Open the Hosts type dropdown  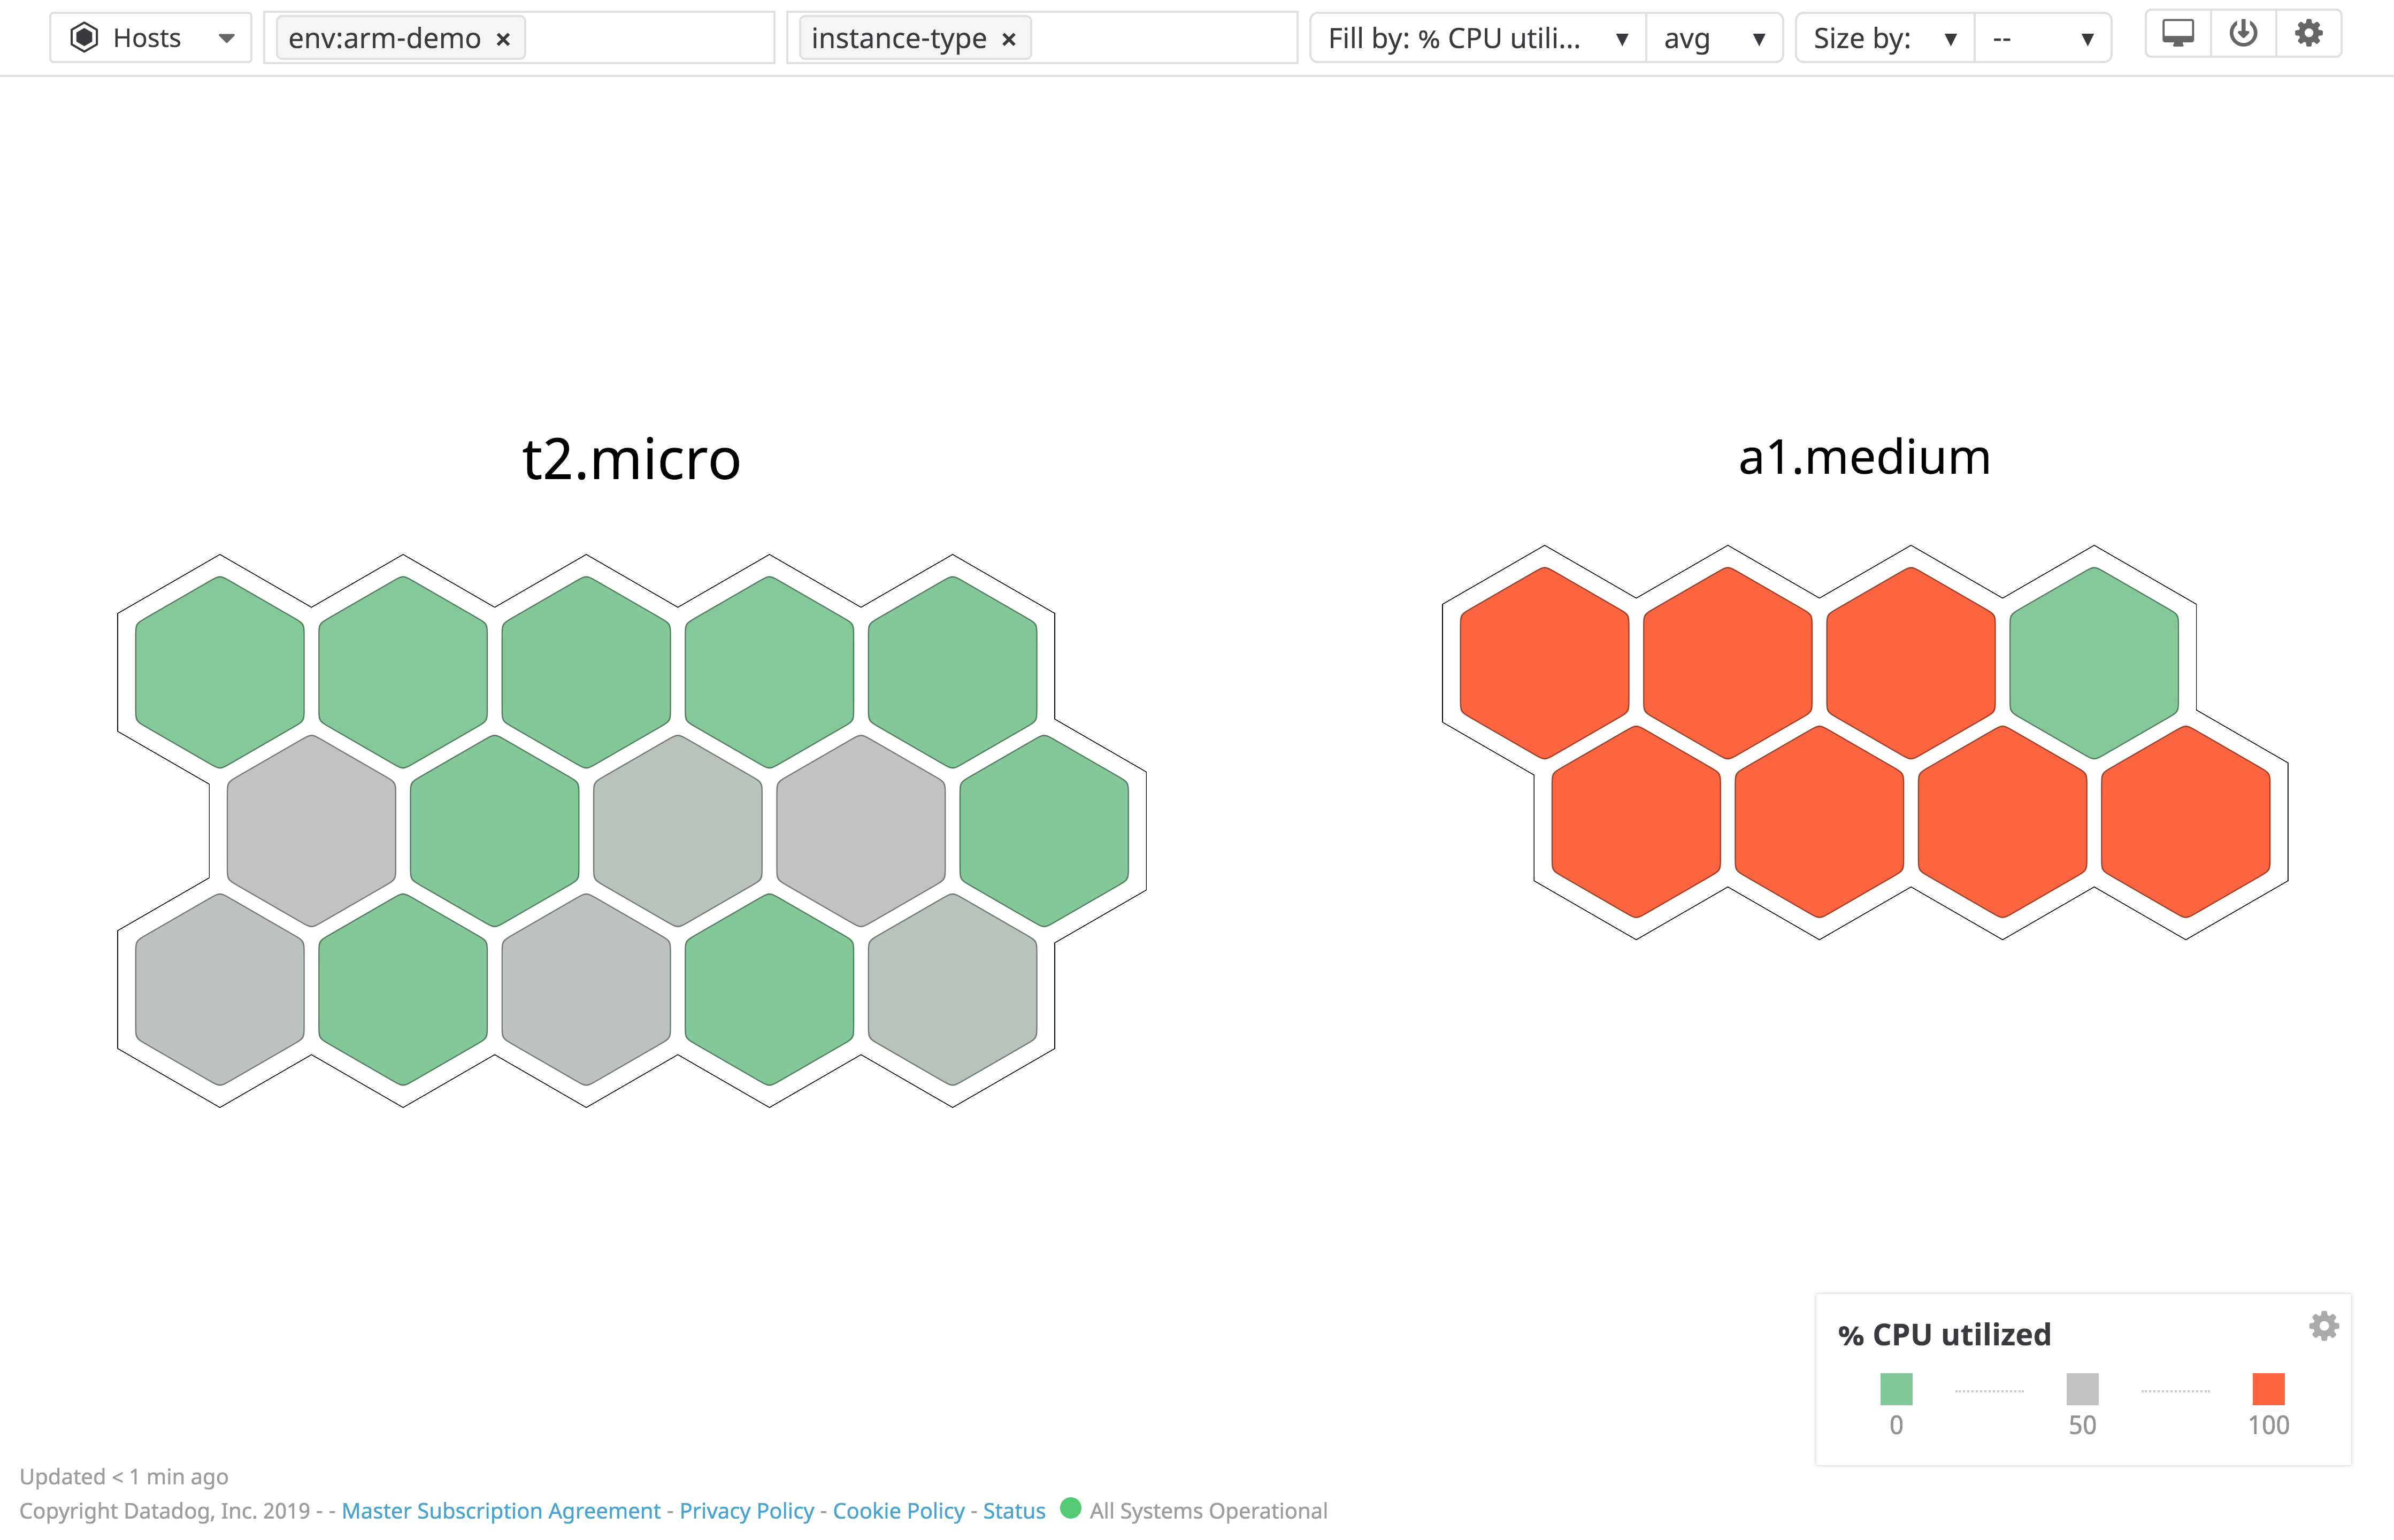pyautogui.click(x=226, y=39)
